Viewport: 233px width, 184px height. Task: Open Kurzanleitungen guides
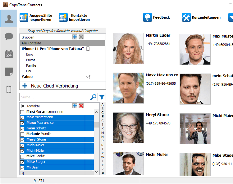pyautogui.click(x=201, y=17)
